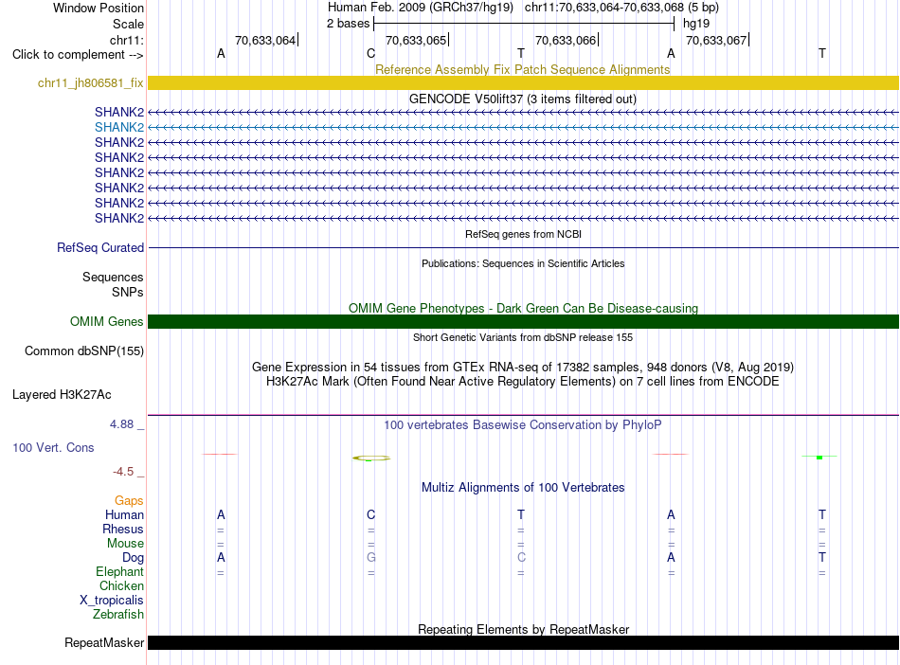
Task: Click the black RepeatMasker bar
Action: pyautogui.click(x=523, y=642)
